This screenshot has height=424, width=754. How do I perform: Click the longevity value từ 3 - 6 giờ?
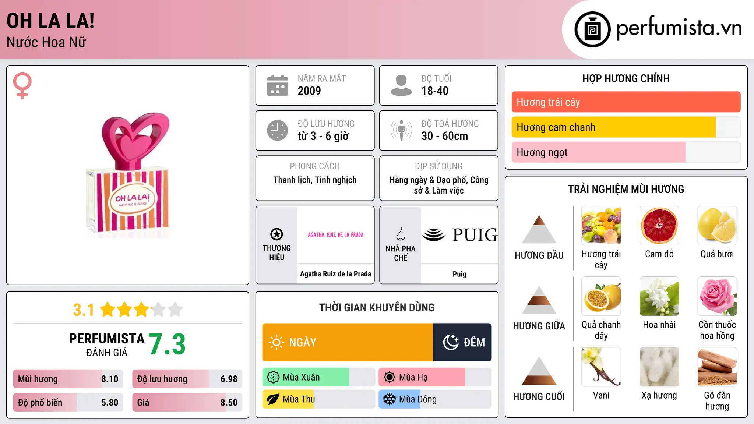point(323,136)
